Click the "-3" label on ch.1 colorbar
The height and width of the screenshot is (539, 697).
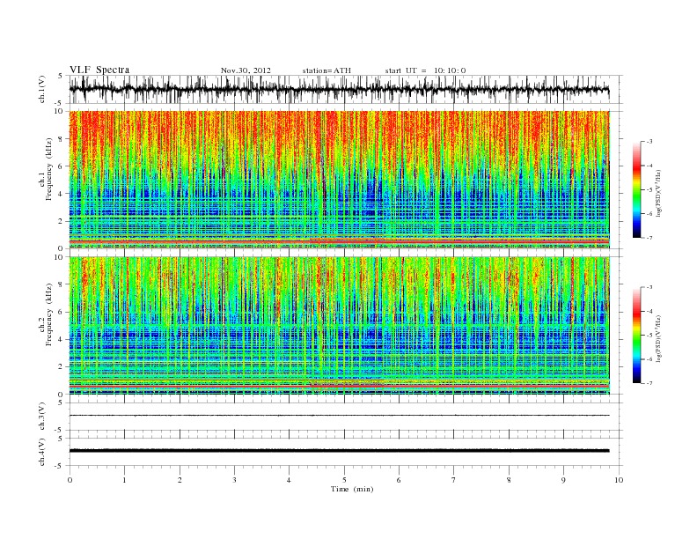pos(649,142)
